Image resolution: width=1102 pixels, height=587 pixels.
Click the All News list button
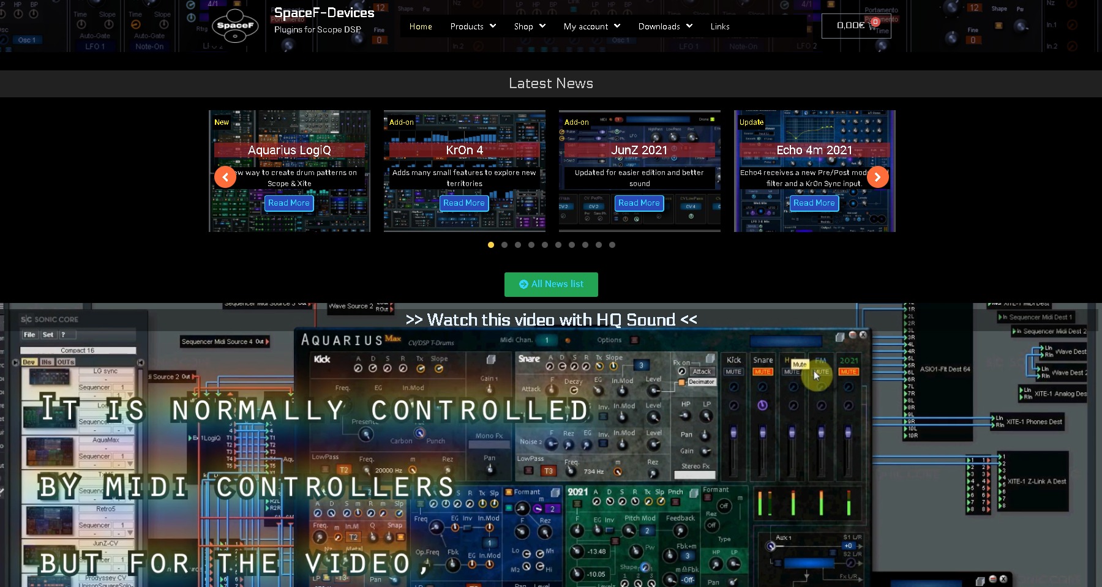point(551,285)
